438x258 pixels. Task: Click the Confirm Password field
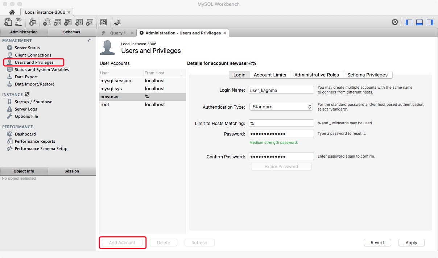281,157
